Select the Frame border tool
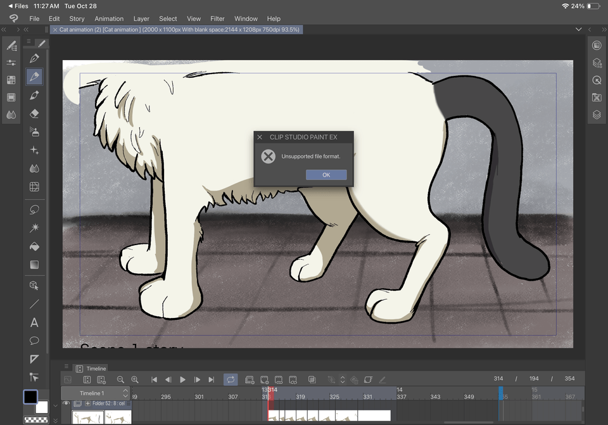Viewport: 608px width, 425px height. click(34, 359)
